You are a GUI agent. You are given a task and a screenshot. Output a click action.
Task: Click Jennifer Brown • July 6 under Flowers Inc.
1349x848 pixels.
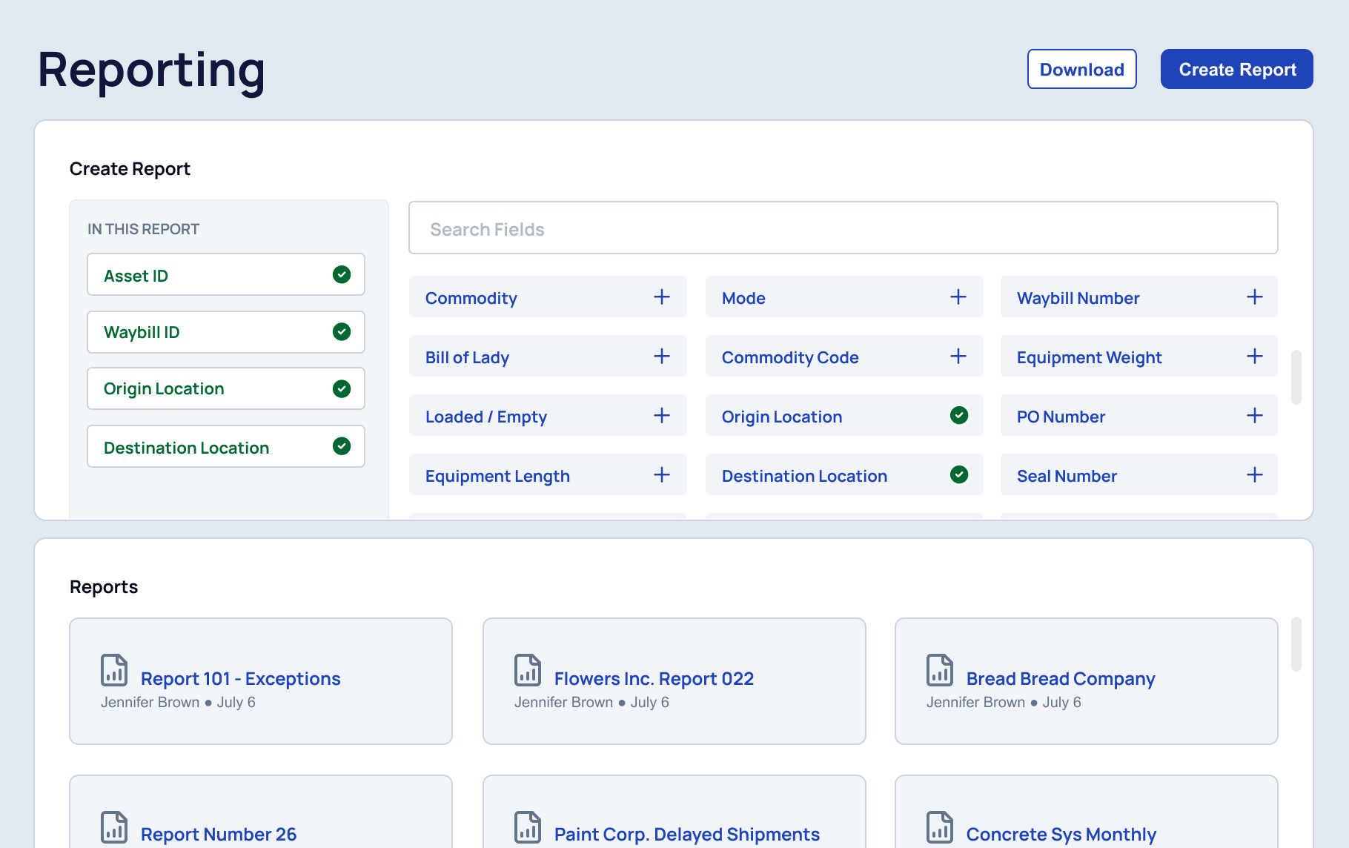pyautogui.click(x=591, y=702)
